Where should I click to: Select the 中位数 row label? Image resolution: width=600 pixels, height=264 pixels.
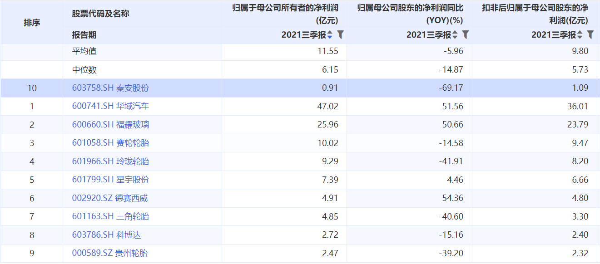[x=84, y=70]
